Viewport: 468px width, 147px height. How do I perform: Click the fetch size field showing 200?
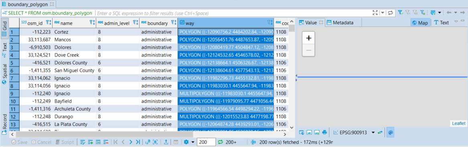206,142
